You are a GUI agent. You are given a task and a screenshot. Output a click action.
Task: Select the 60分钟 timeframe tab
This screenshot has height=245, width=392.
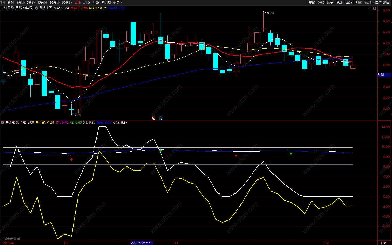pyautogui.click(x=67, y=2)
